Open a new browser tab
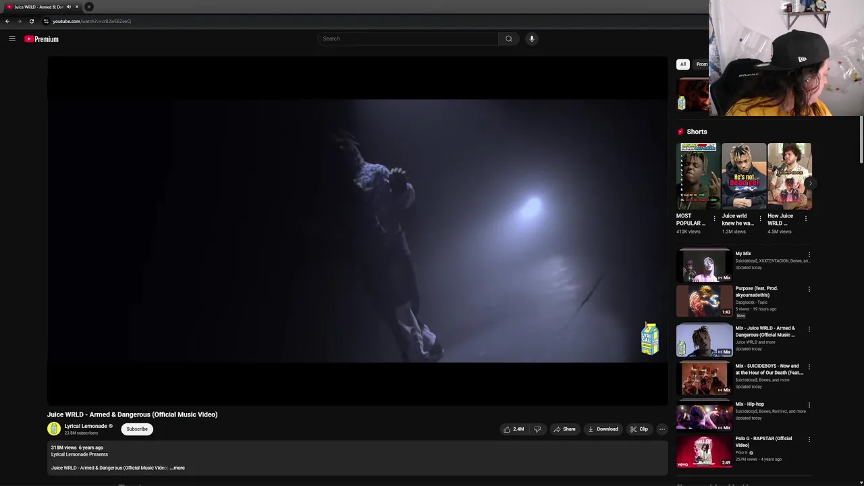864x486 pixels. tap(88, 7)
